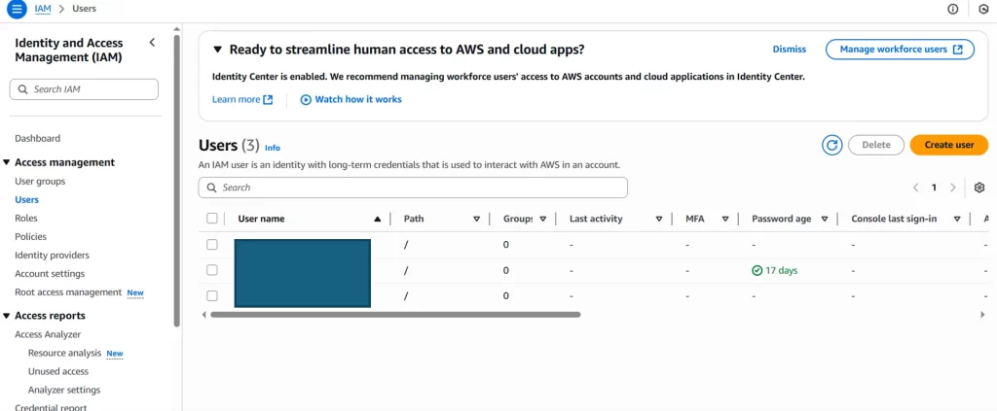
Task: Sort by Console last sign-in column arrow
Action: [957, 219]
